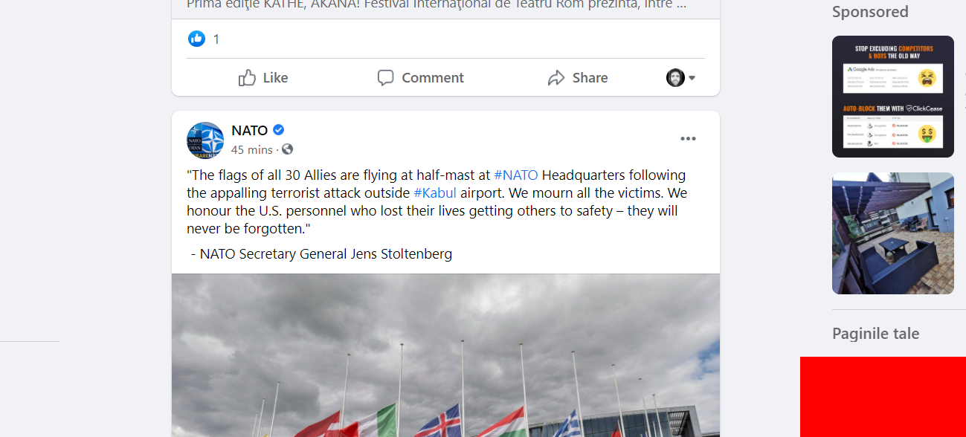Open the terrace furniture sponsored ad
The image size is (966, 437).
point(893,233)
